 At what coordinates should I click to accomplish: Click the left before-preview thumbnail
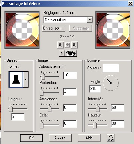point(22,30)
